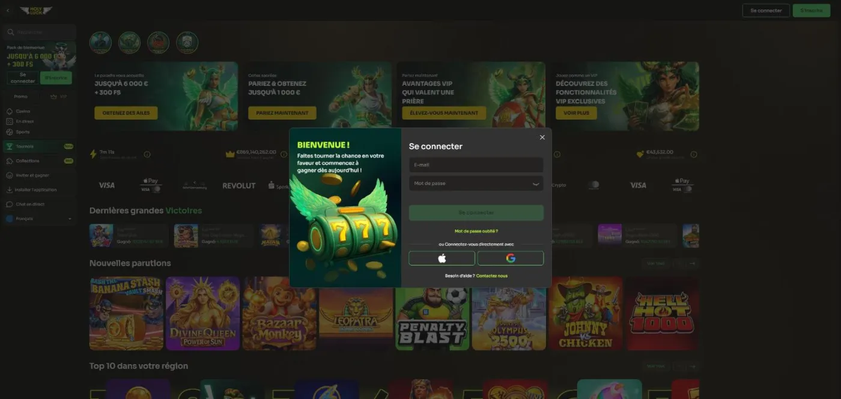Open Chat en direct in sidebar
The image size is (841, 399).
[40, 204]
